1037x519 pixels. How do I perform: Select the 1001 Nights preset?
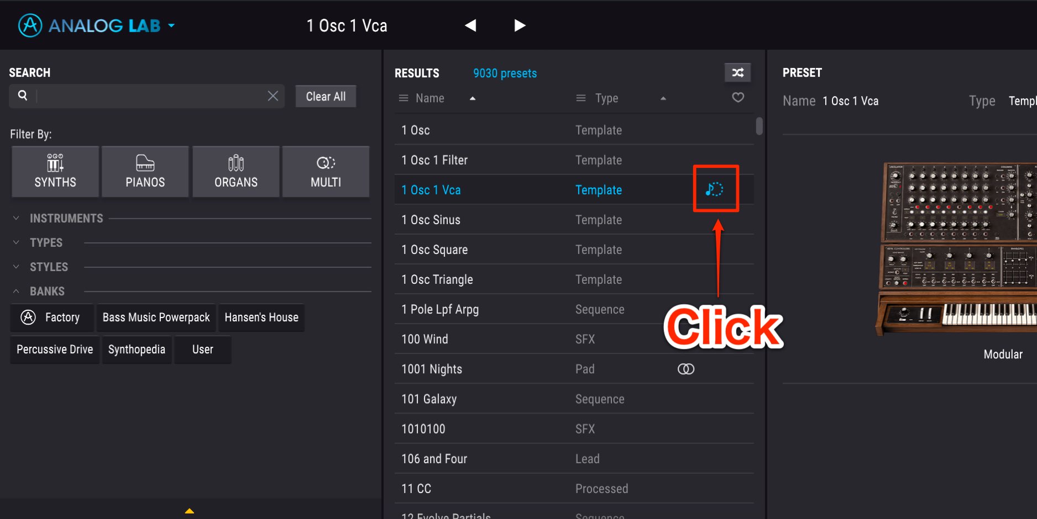coord(574,368)
